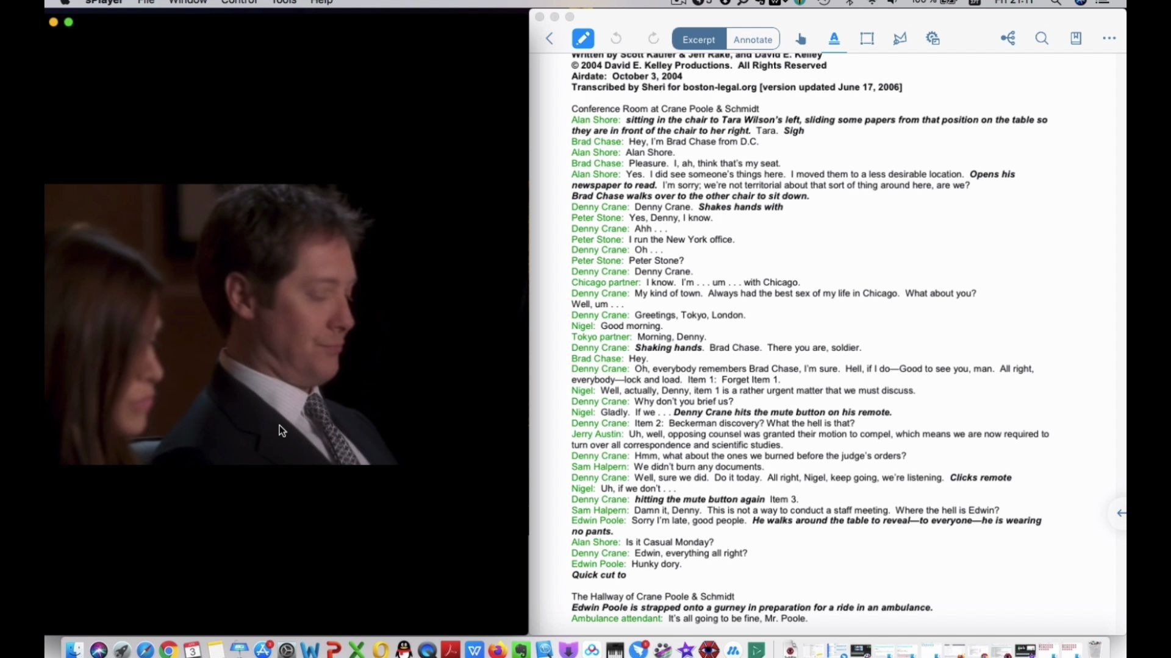The height and width of the screenshot is (658, 1171).
Task: Open Launchpad rocket in the dock
Action: (x=122, y=650)
